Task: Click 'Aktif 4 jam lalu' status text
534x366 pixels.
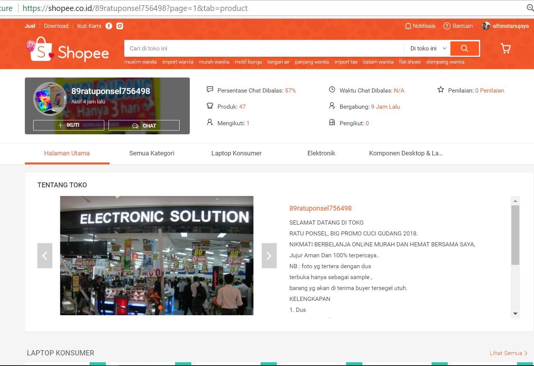Action: tap(88, 102)
